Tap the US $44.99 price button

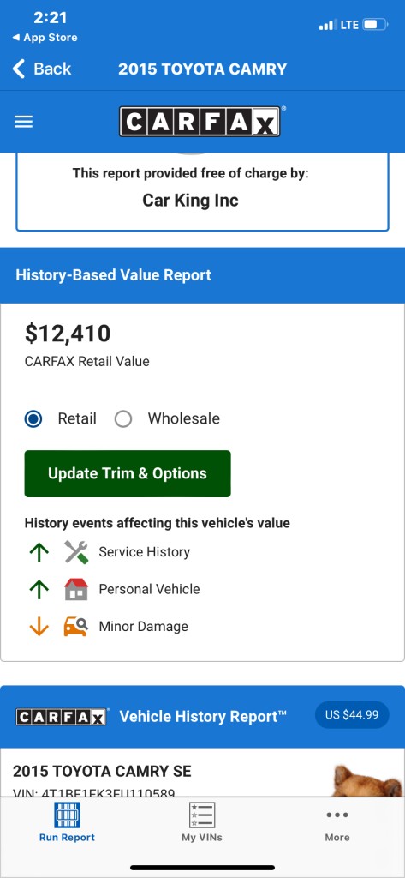[352, 715]
